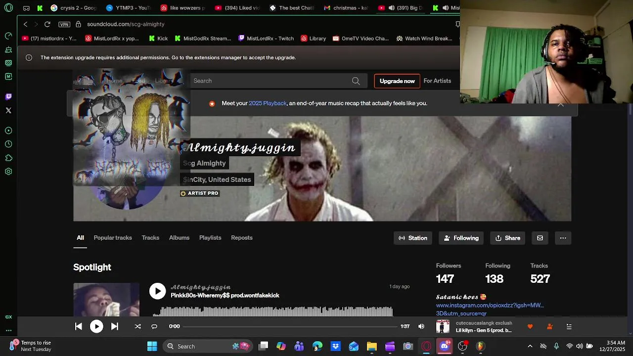633x356 pixels.
Task: Reload the SoundCloud page
Action: coord(47,24)
